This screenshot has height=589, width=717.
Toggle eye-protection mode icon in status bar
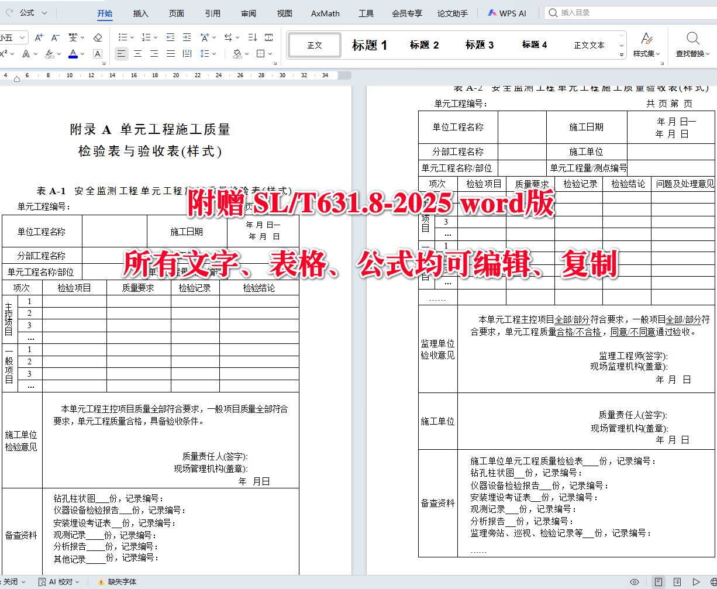(x=634, y=582)
